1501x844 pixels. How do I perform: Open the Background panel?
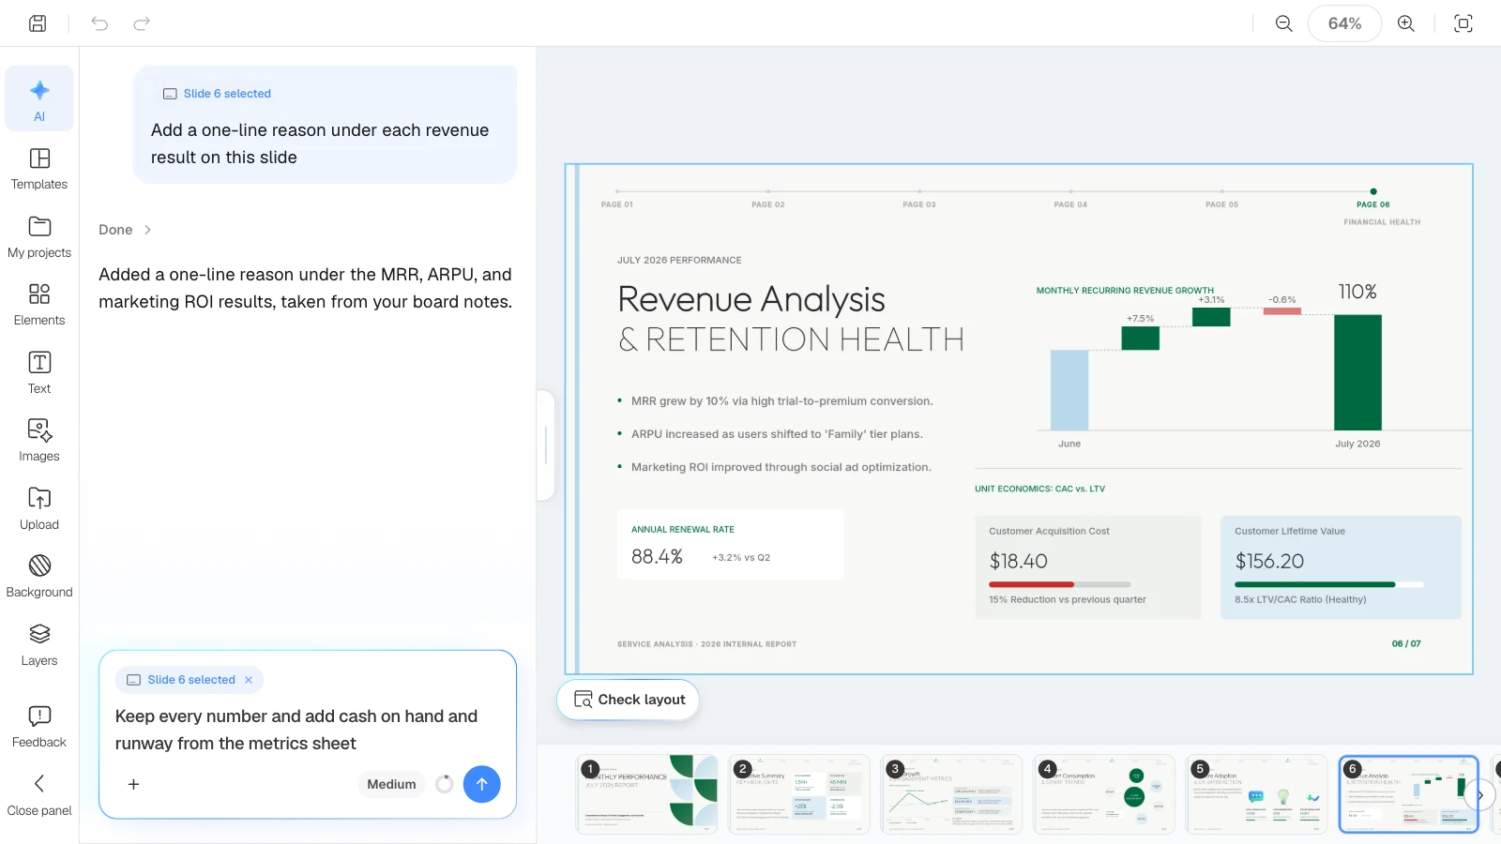(x=39, y=577)
